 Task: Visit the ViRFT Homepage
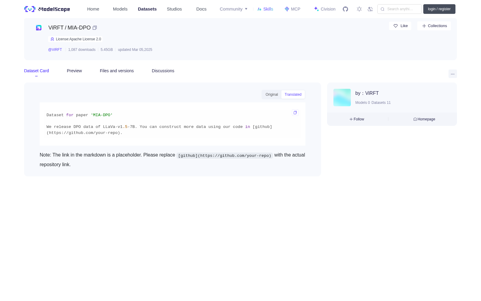[424, 119]
